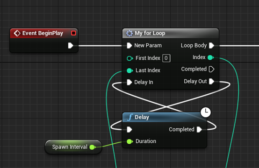Click the Event BeginPlay diamond icon

click(17, 33)
